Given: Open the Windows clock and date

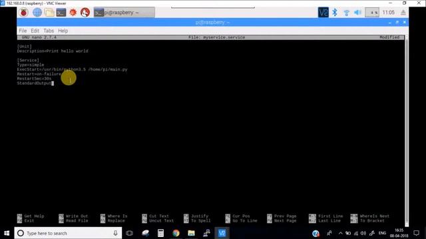Looking at the screenshot, I should tap(399, 233).
